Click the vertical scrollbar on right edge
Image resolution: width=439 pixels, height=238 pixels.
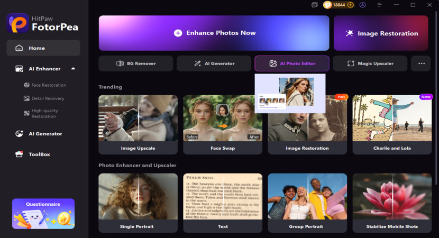tap(437, 98)
